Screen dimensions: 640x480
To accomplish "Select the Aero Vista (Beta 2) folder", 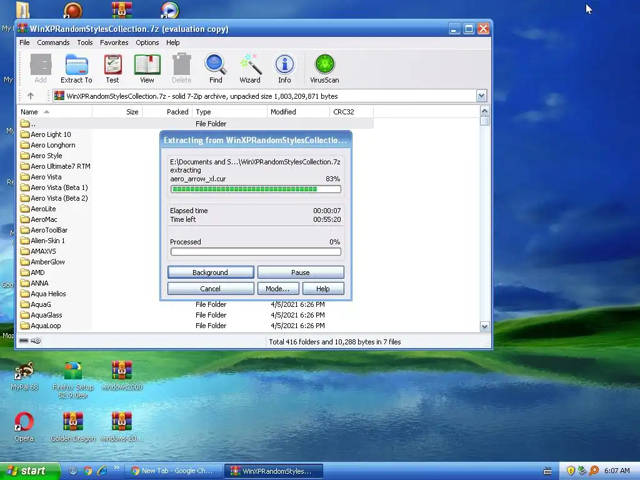I will click(x=54, y=198).
